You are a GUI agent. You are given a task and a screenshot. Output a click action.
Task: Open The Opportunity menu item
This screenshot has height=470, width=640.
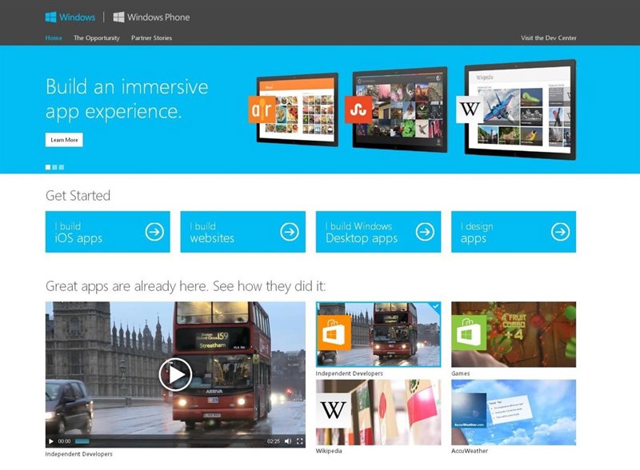[x=96, y=38]
